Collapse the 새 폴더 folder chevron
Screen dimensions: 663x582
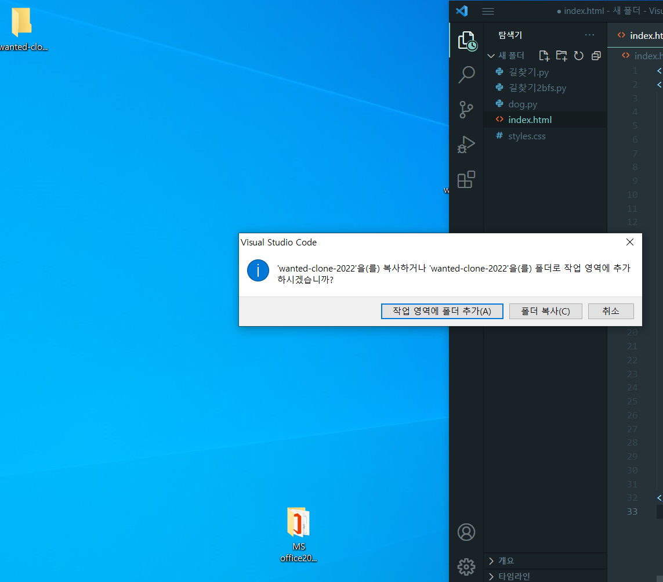(491, 55)
